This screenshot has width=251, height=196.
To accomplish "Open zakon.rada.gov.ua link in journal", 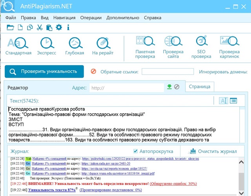I will click(106, 163).
